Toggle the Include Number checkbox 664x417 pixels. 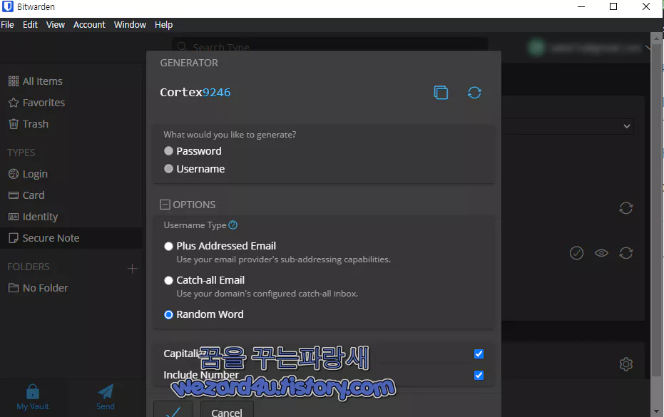(x=479, y=375)
